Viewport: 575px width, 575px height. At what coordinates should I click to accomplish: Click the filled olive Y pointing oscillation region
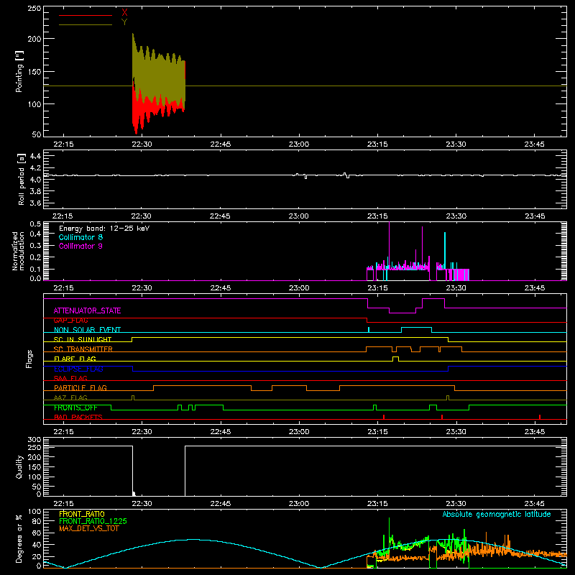(158, 75)
